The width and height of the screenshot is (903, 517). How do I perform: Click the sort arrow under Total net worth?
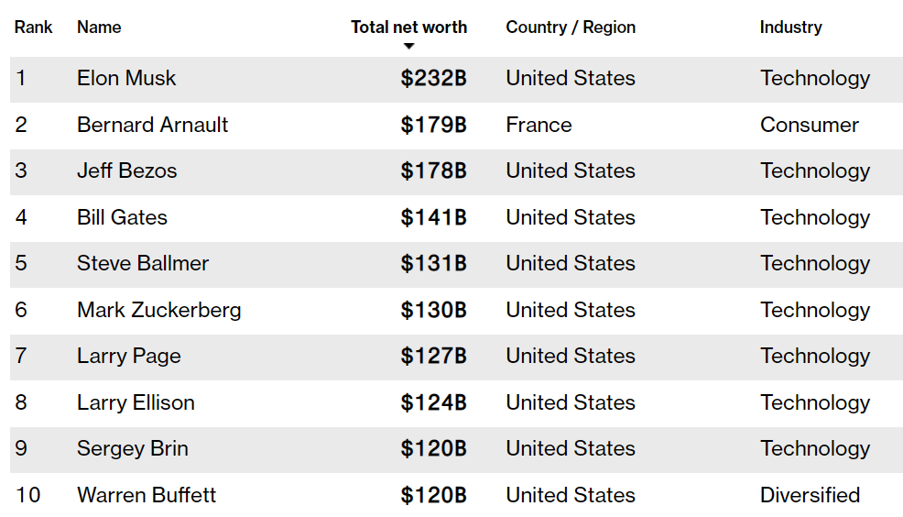[x=408, y=46]
